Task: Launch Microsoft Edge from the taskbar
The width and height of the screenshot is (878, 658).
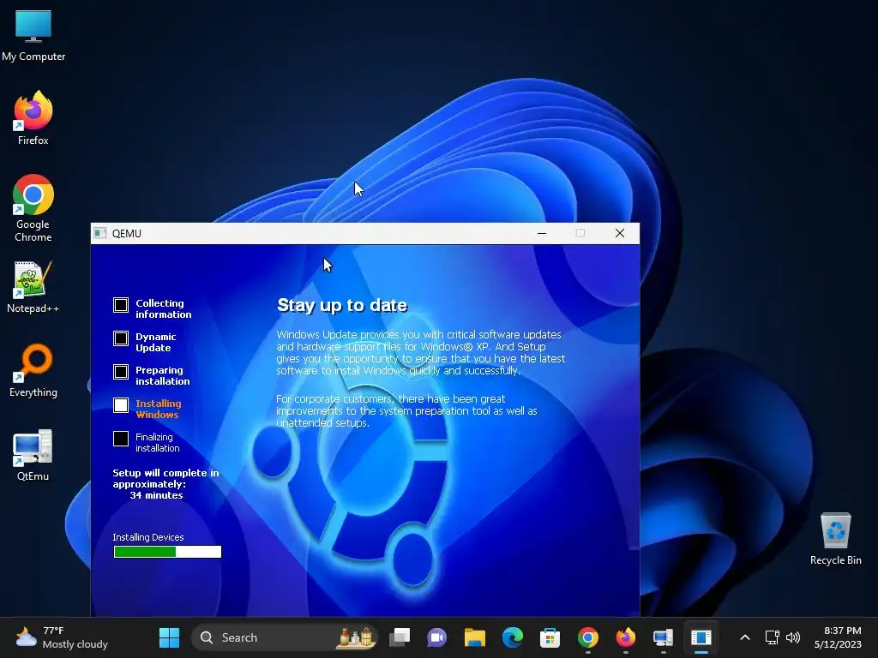Action: 513,637
